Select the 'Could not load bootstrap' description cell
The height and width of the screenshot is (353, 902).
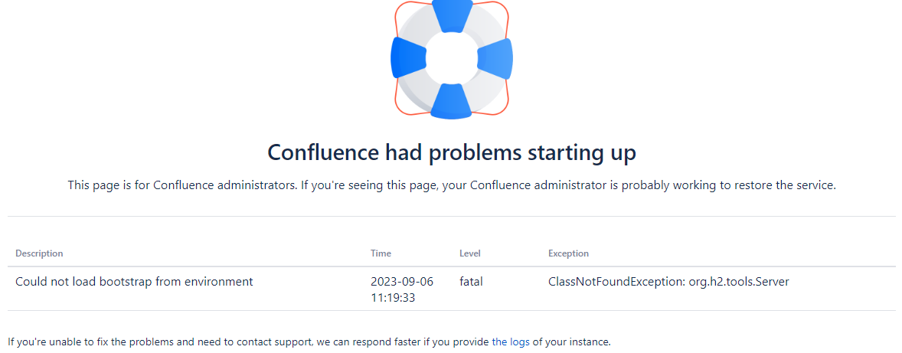134,282
